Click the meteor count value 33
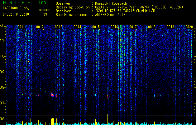The image size is (196, 125). [x=45, y=14]
